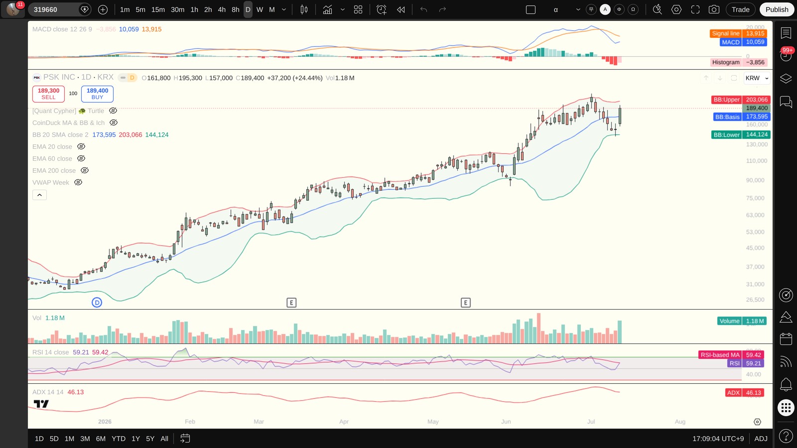Open the dropdown arrow next to α
The image size is (797, 448).
[578, 9]
